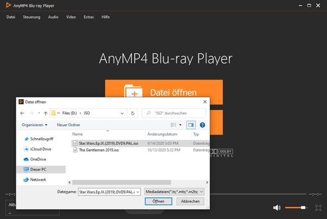This screenshot has width=327, height=219.
Task: Click Neuer Ordner button
Action: tap(69, 125)
